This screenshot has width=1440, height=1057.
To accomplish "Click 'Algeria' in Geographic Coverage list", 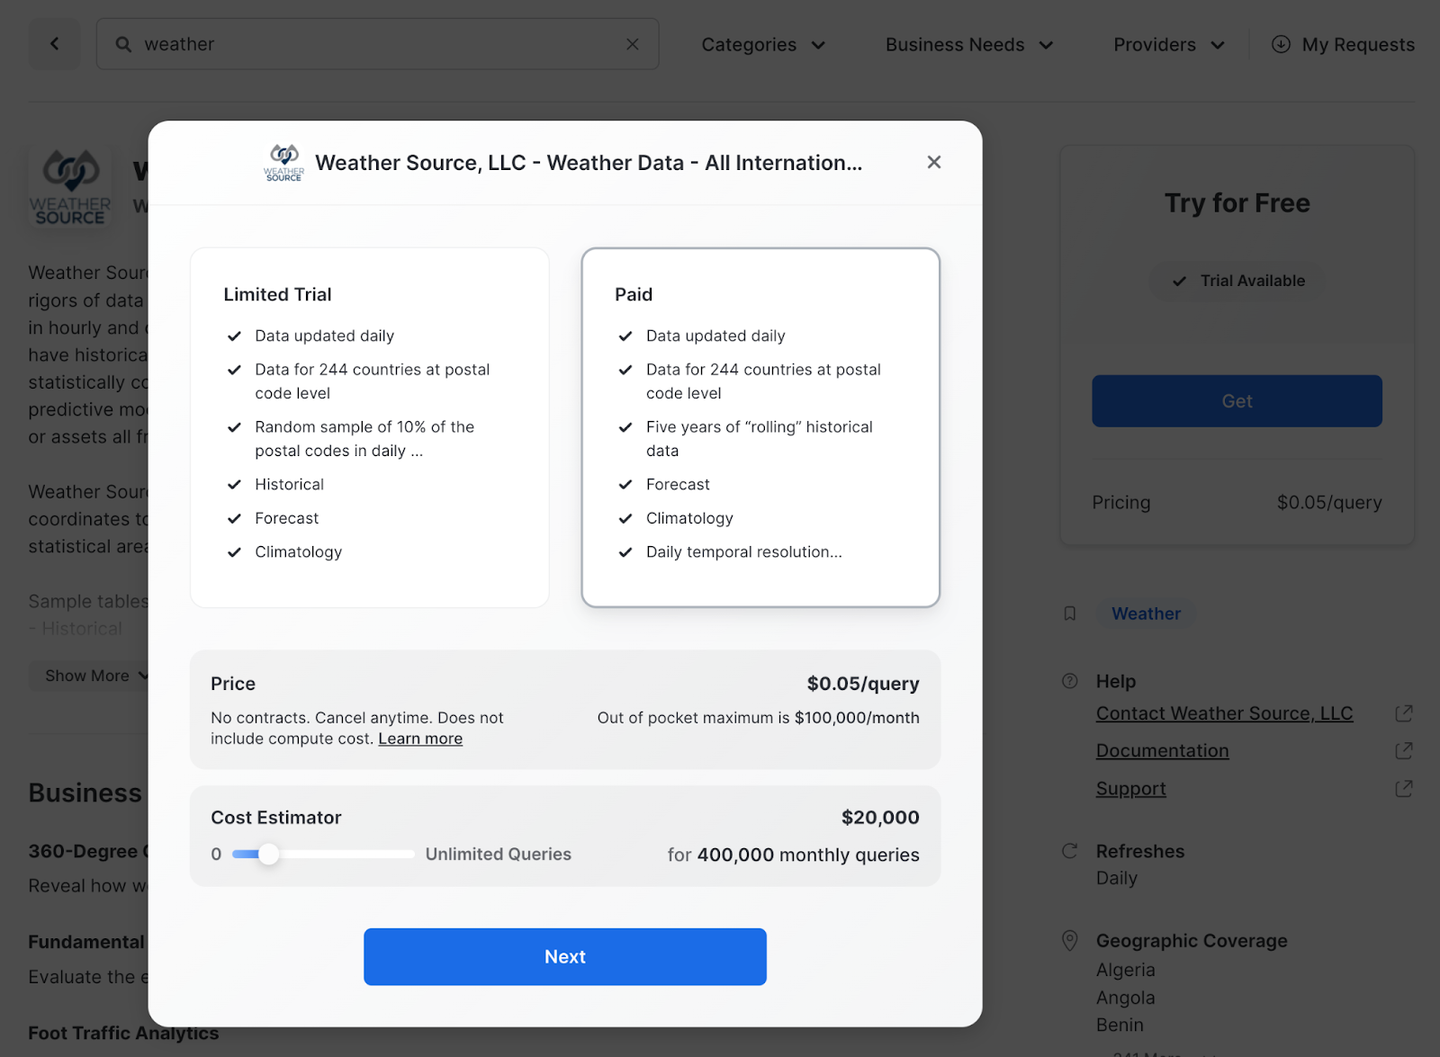I will click(1126, 970).
